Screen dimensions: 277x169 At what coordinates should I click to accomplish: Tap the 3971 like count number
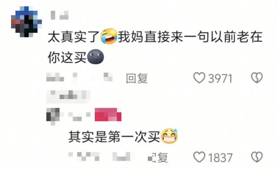[x=220, y=78]
